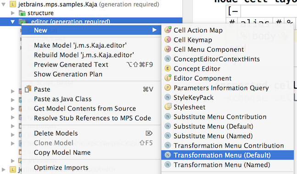Viewport: 297px width, 174px height.
Task: Select Delete Models menu item
Action: (91, 133)
